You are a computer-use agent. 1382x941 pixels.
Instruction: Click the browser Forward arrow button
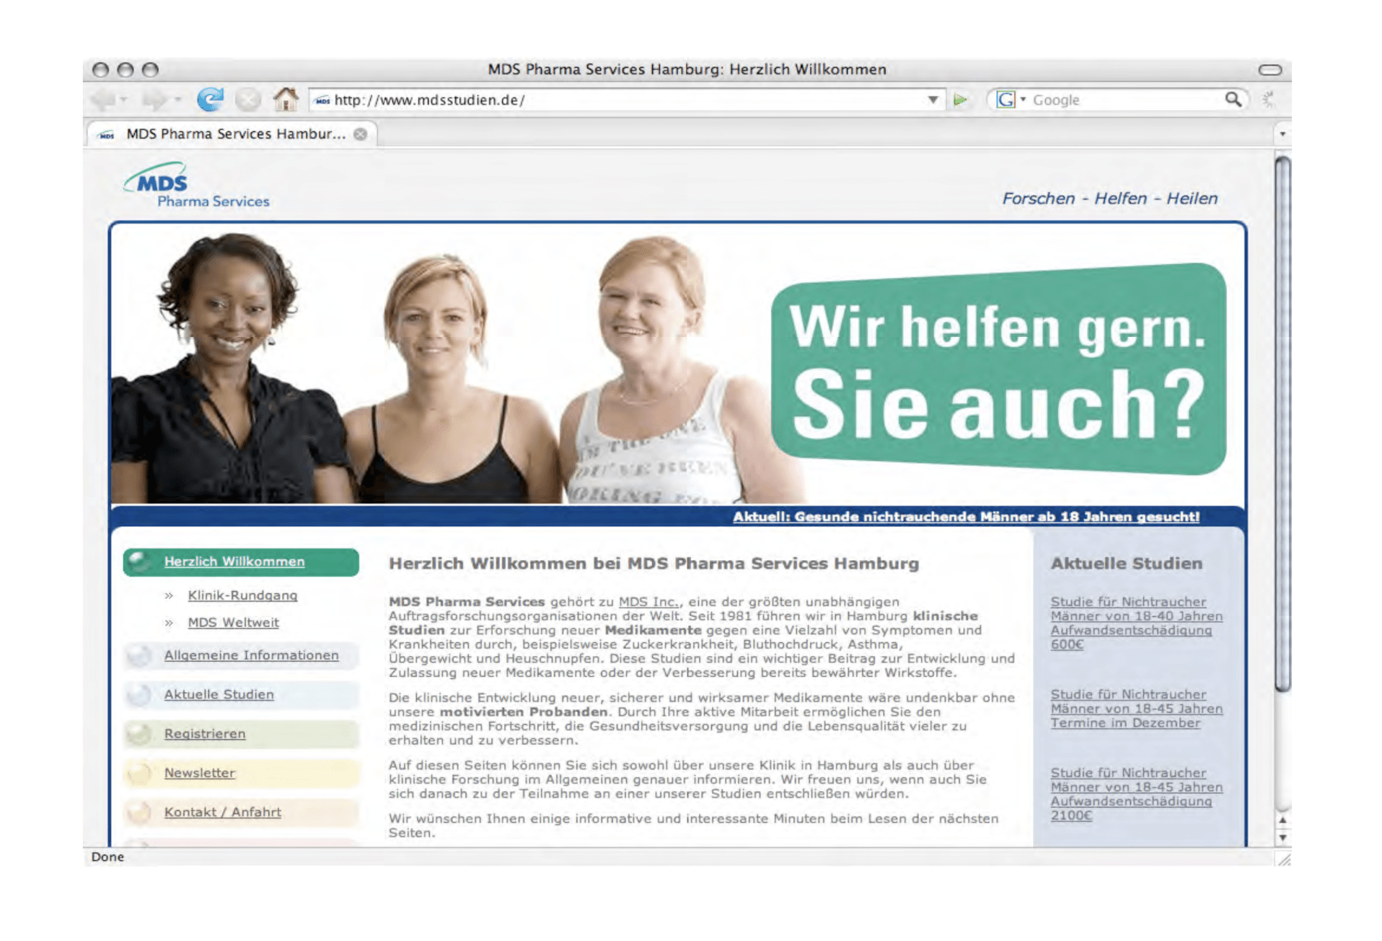[x=153, y=99]
